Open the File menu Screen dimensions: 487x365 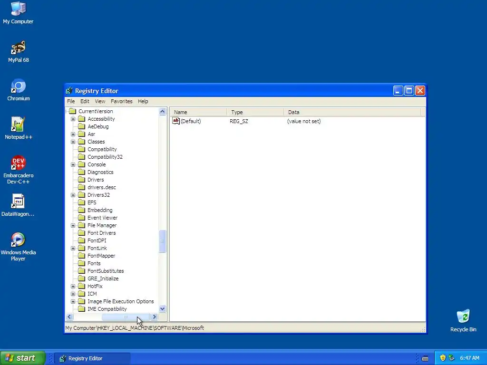pos(71,101)
